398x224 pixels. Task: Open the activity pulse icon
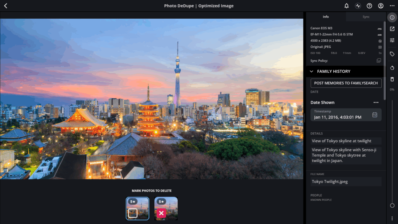(358, 5)
